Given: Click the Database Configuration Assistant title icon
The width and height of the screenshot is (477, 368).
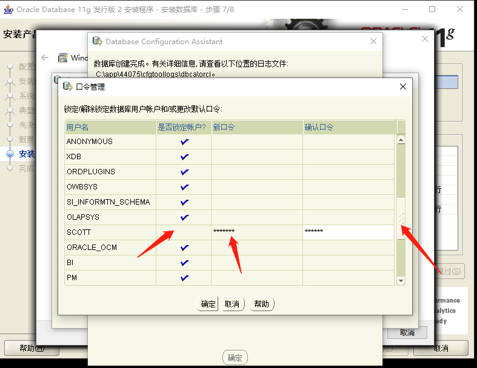Looking at the screenshot, I should coord(98,41).
